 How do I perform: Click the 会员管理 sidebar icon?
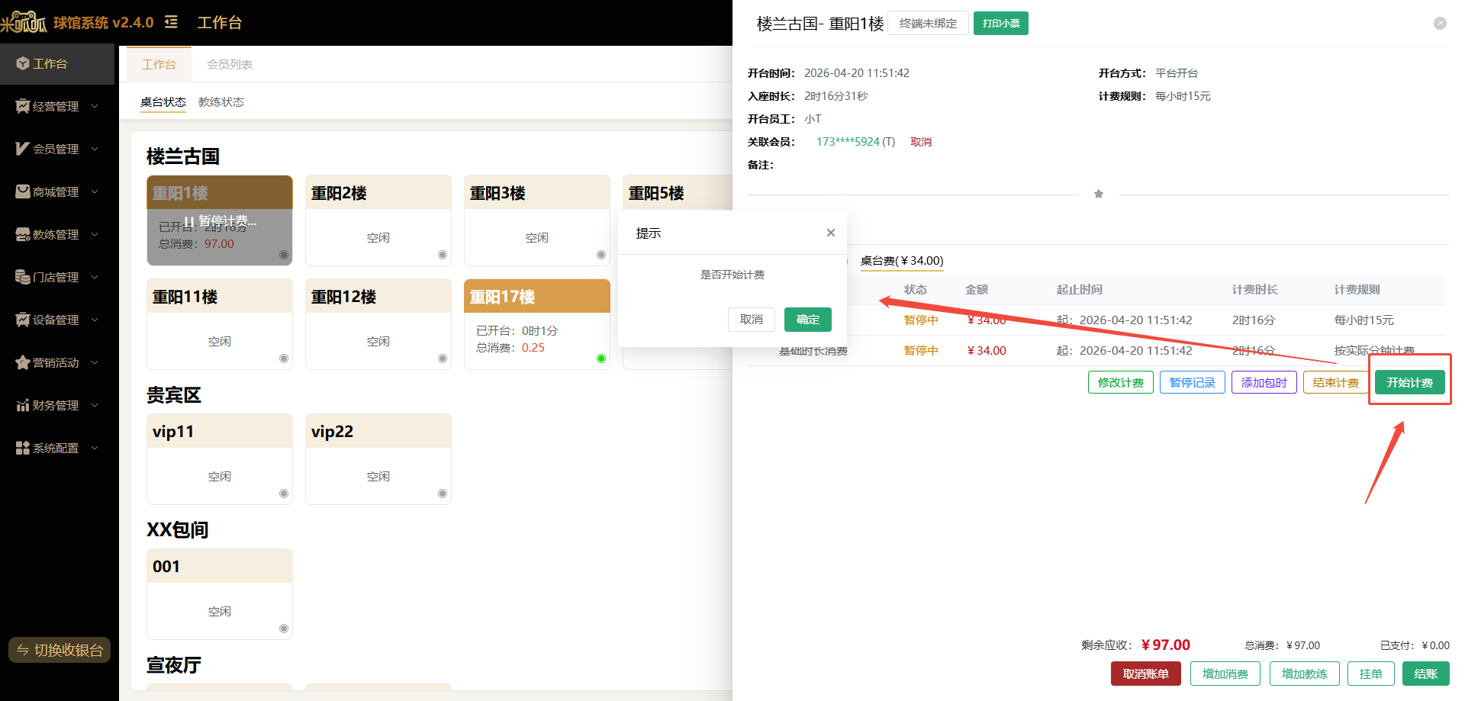(23, 149)
